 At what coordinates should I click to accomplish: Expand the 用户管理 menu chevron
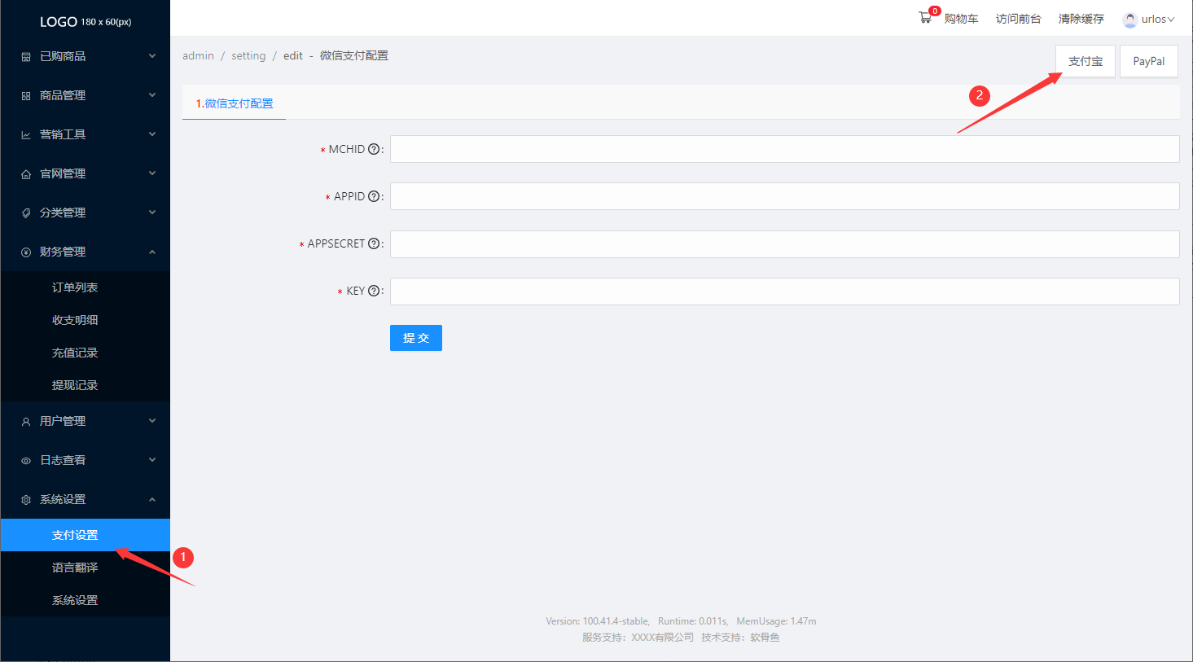(x=152, y=421)
